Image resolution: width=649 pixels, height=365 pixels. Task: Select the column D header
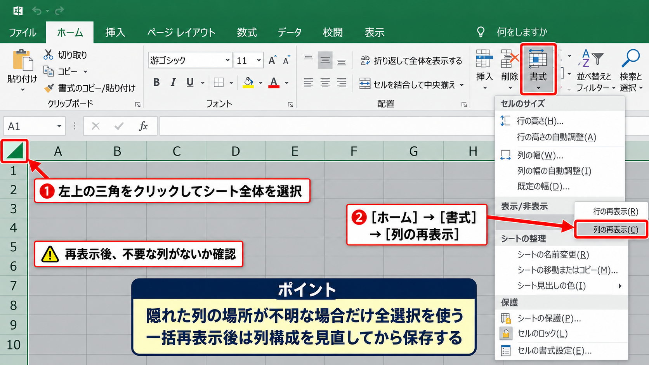point(236,151)
